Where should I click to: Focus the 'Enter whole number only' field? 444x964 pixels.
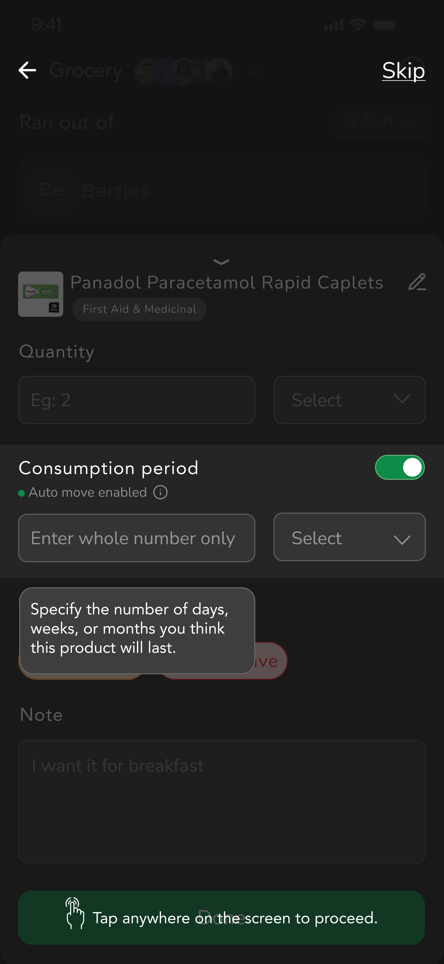pos(136,538)
